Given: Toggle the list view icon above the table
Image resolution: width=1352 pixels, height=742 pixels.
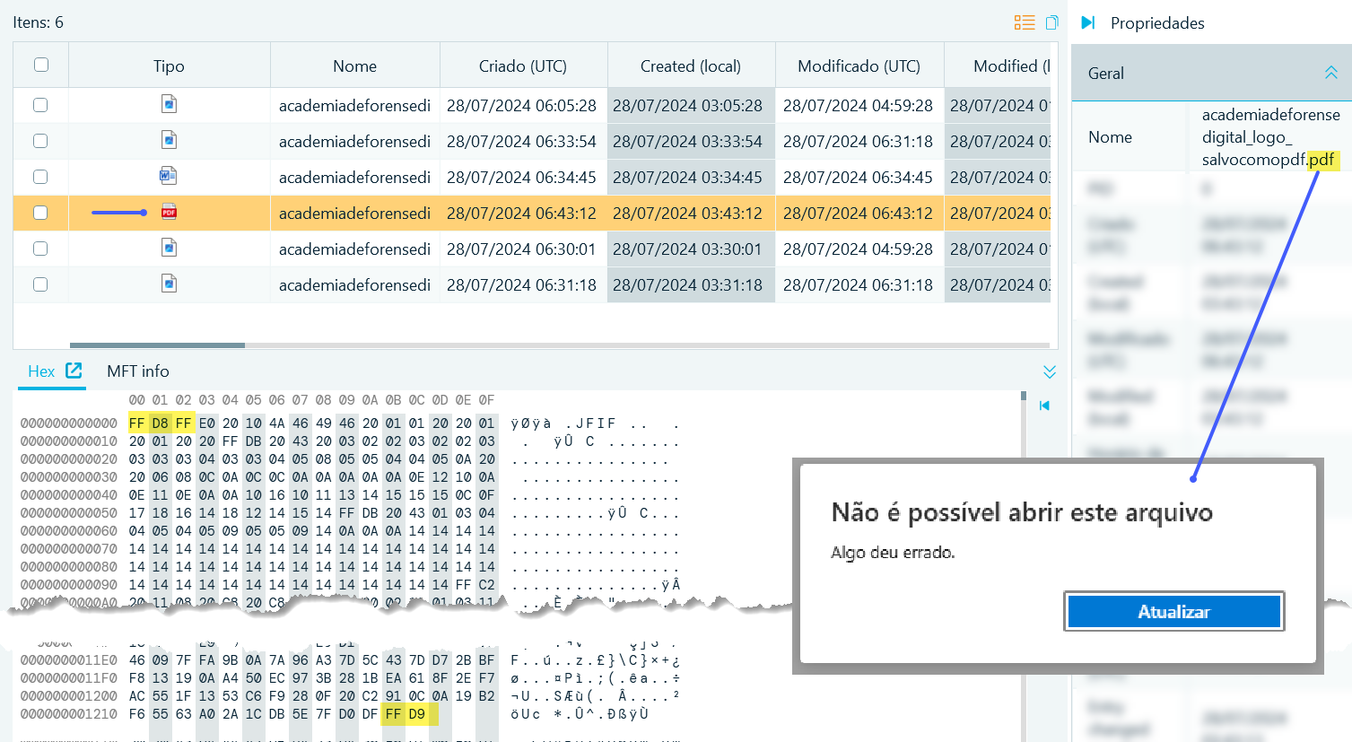Looking at the screenshot, I should point(1025,22).
